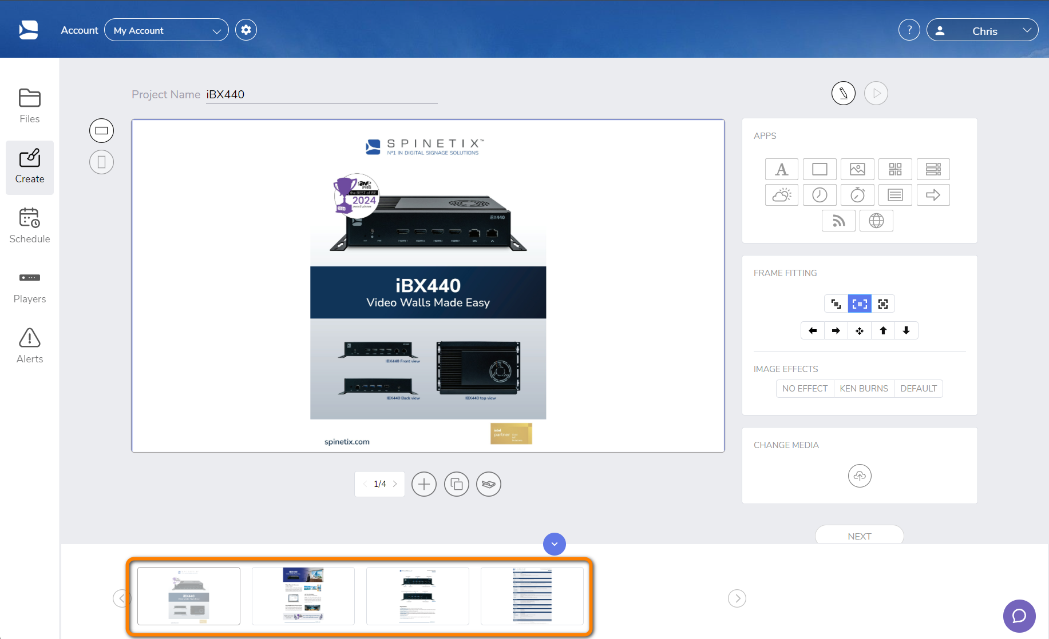Add the RSS feed app
The image size is (1049, 639).
(838, 221)
